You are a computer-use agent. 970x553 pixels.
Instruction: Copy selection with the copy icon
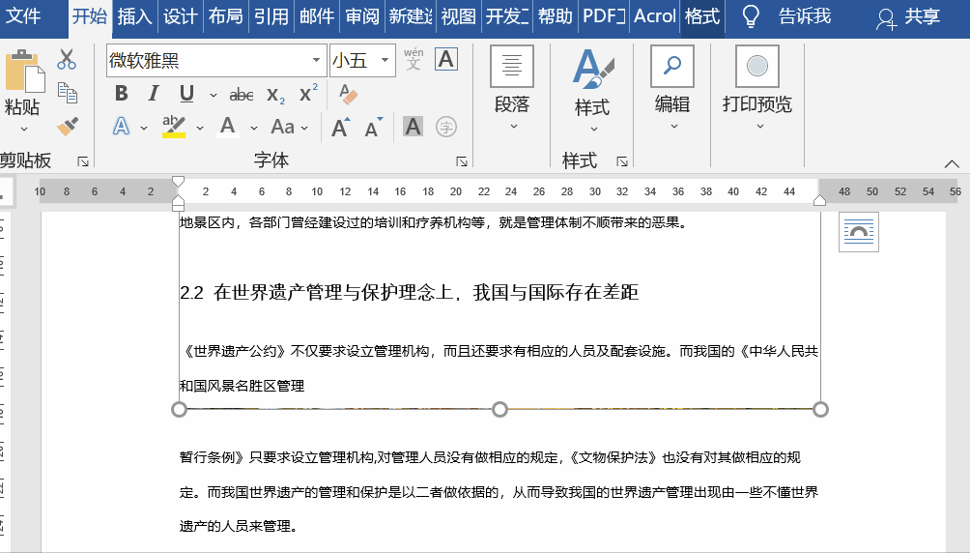click(x=67, y=92)
